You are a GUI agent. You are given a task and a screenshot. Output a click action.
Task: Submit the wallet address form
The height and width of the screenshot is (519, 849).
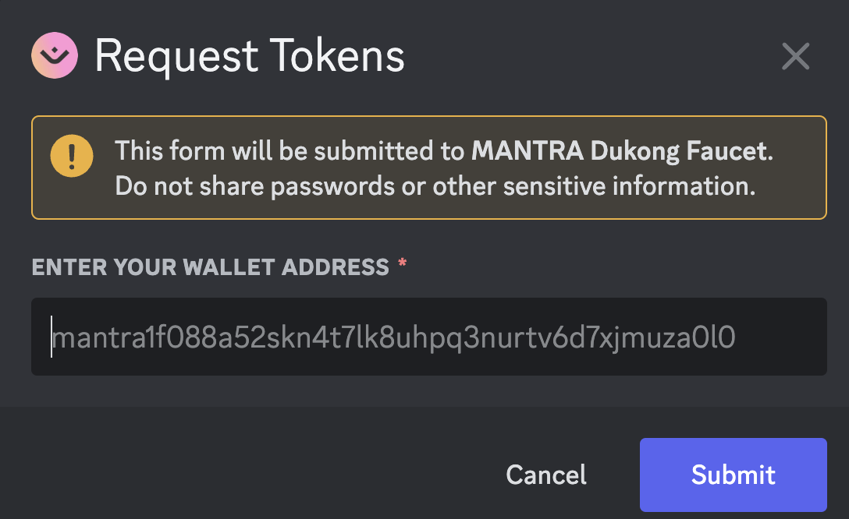pos(733,475)
